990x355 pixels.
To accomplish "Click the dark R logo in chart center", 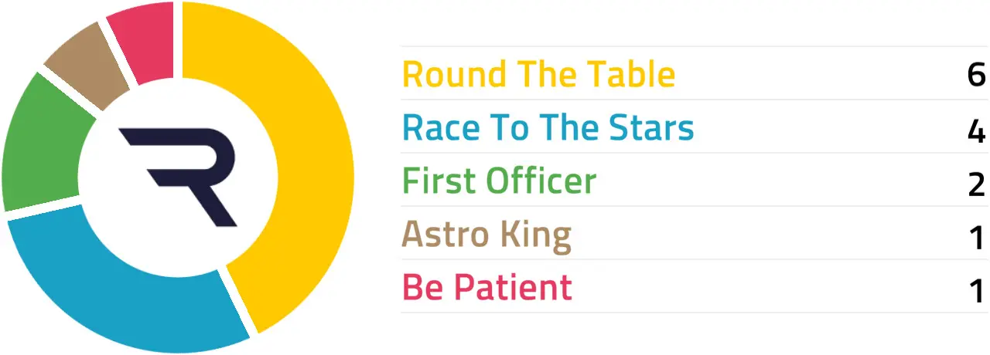I will [x=178, y=177].
